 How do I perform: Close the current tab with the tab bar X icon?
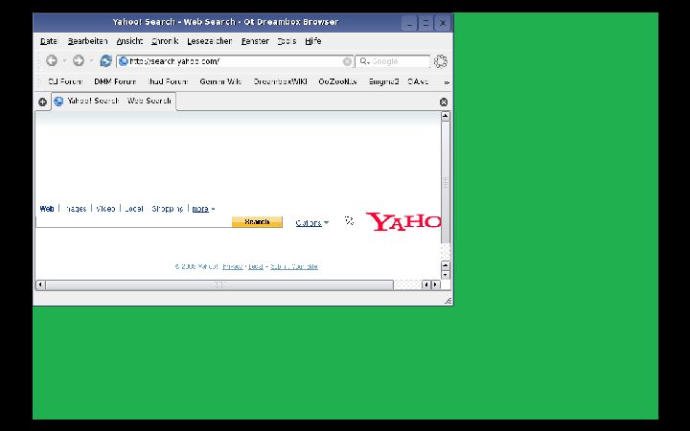tap(444, 102)
